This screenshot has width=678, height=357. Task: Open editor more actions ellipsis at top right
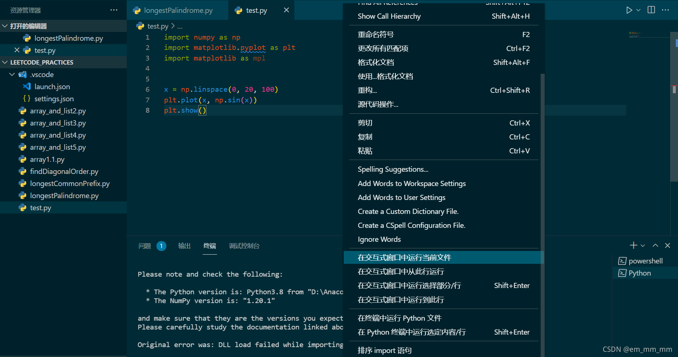click(x=665, y=10)
